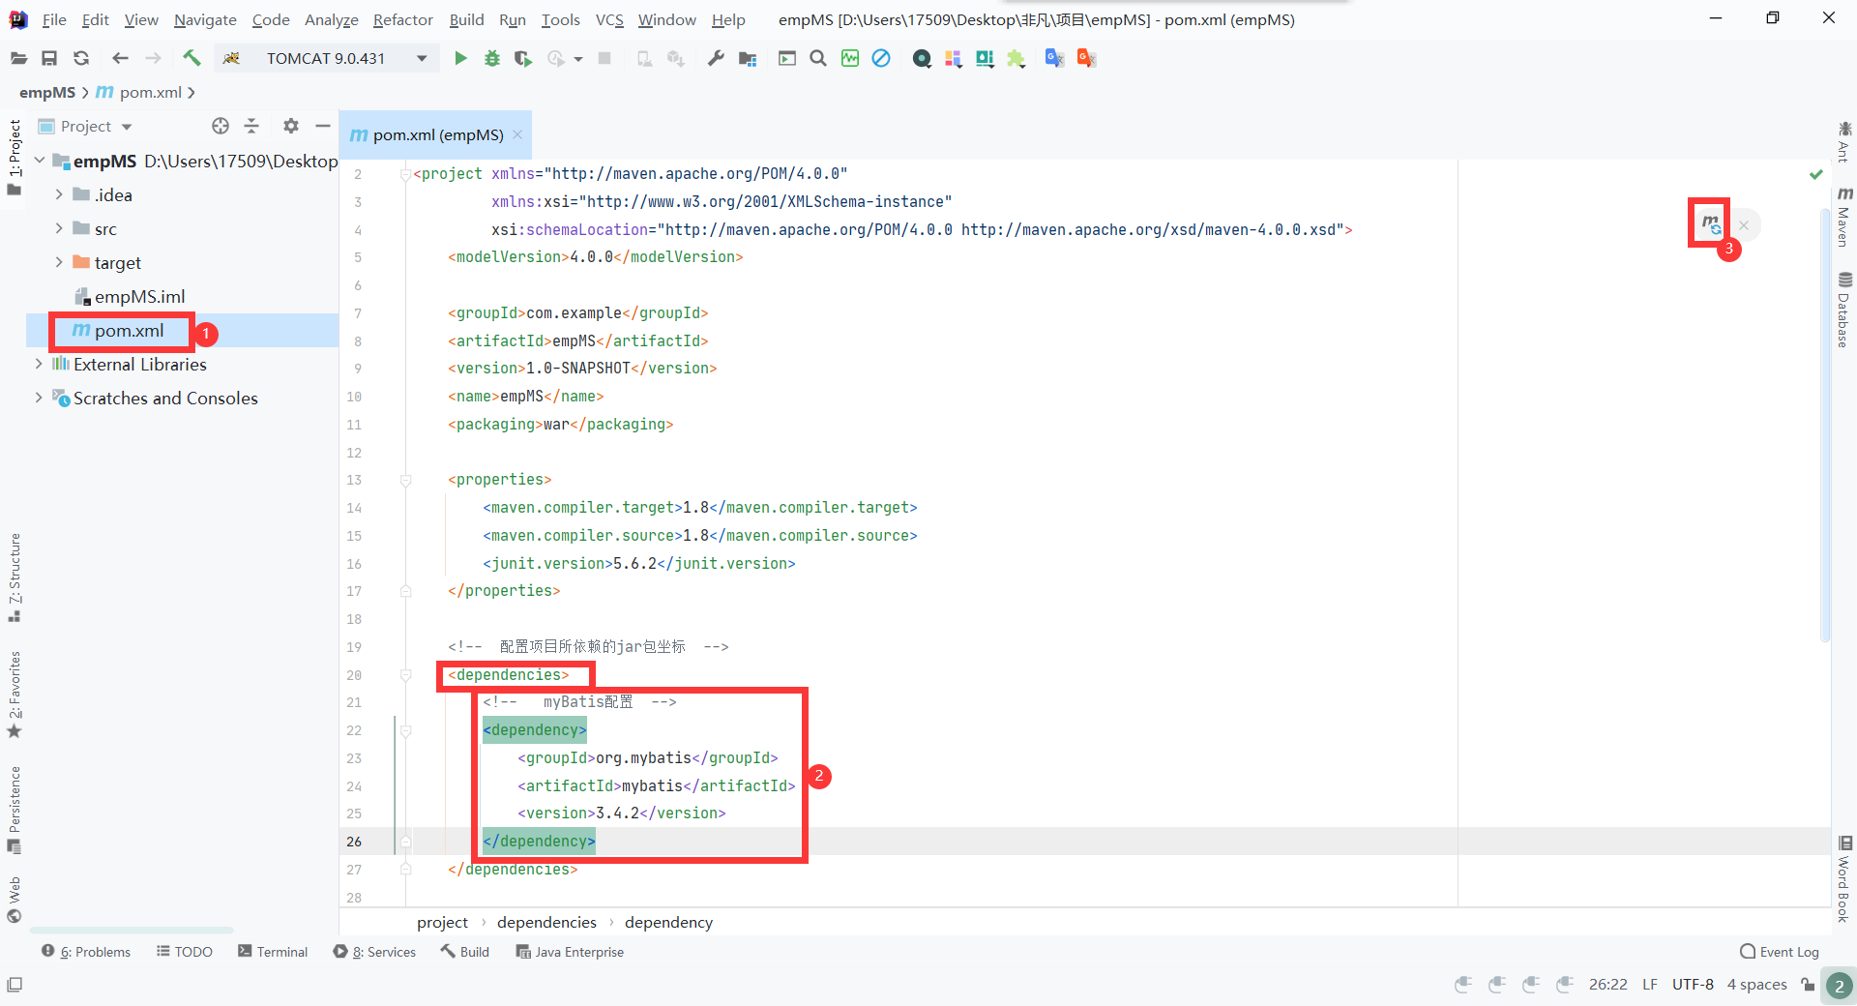This screenshot has width=1857, height=1006.
Task: Fold the properties block at line 13
Action: [x=405, y=480]
